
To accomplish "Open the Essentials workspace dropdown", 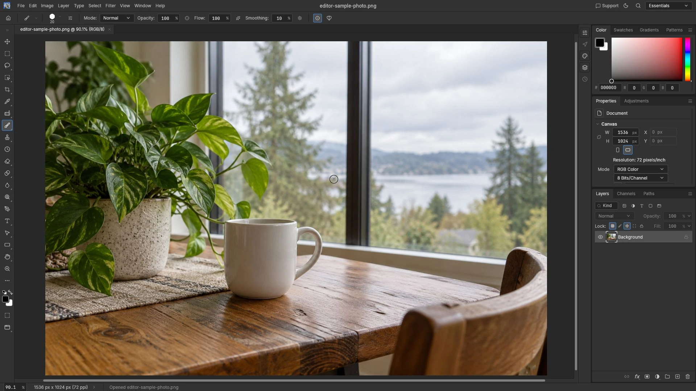I will click(x=668, y=6).
